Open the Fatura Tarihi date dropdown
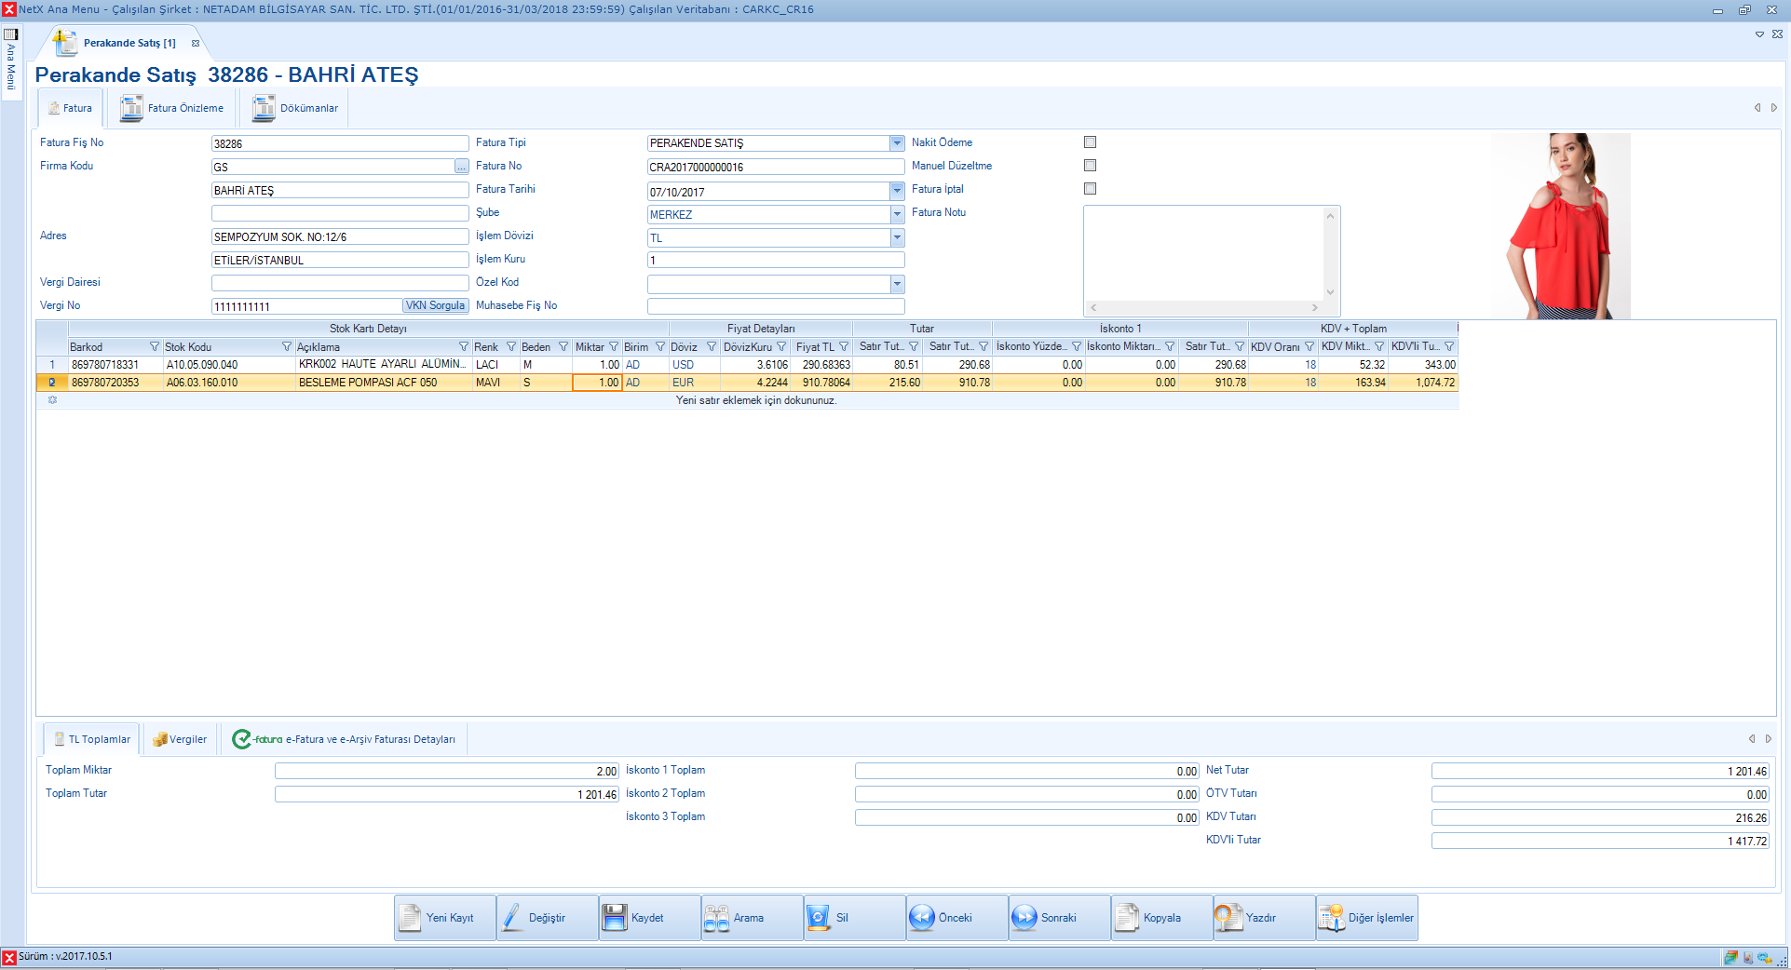The width and height of the screenshot is (1791, 970). (897, 191)
